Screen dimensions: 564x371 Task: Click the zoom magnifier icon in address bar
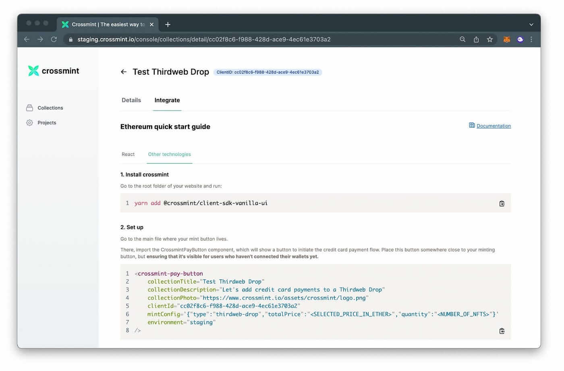[462, 39]
